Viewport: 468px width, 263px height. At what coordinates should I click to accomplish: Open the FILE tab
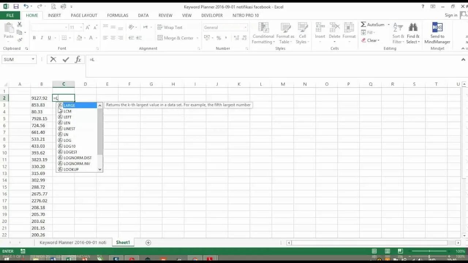coord(10,15)
